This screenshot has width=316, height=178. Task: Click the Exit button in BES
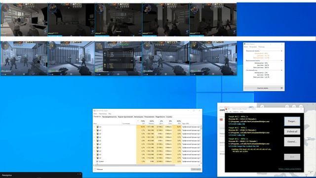(292, 157)
